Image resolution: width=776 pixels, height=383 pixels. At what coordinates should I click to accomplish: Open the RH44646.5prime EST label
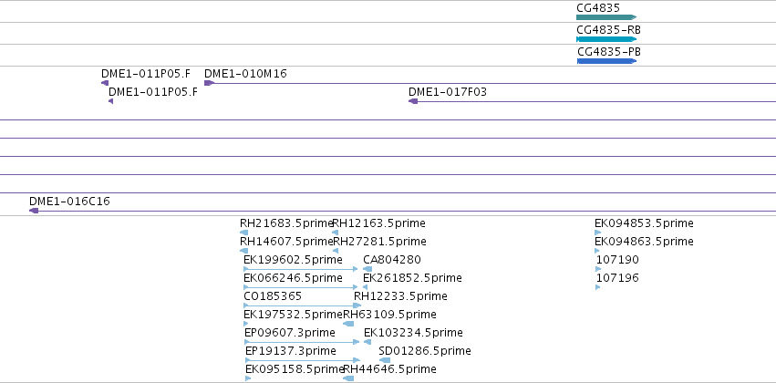(390, 369)
